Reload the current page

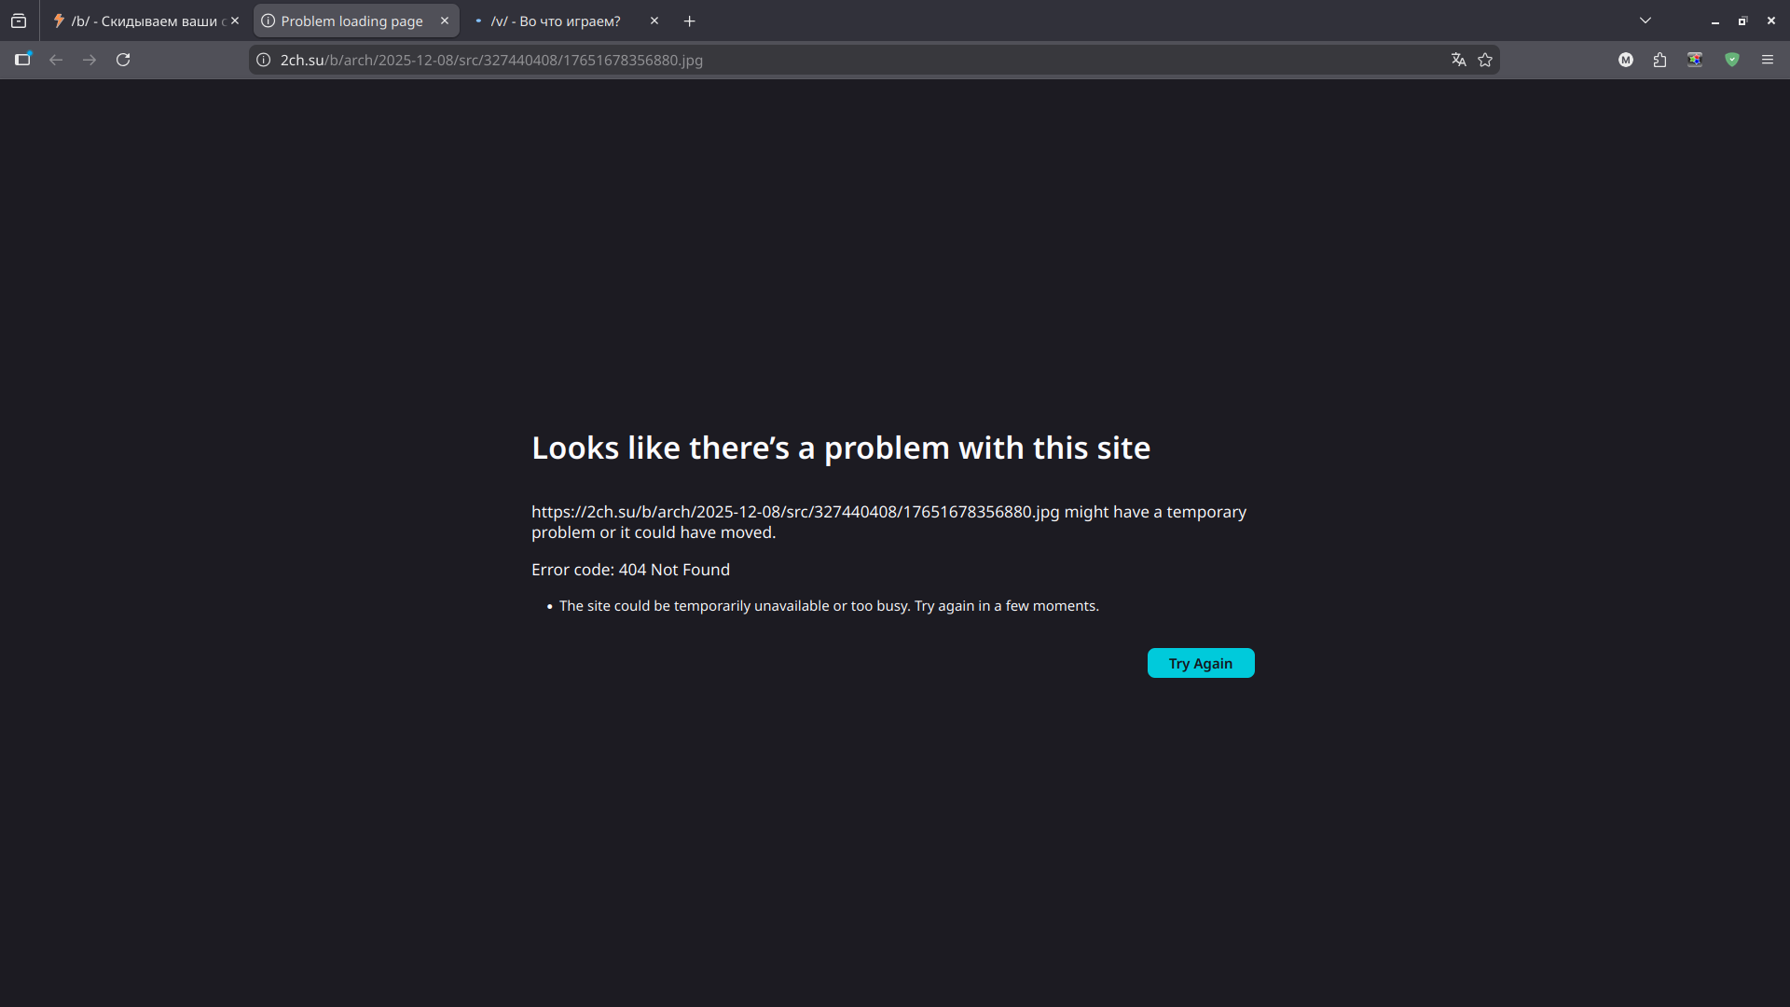(x=123, y=60)
